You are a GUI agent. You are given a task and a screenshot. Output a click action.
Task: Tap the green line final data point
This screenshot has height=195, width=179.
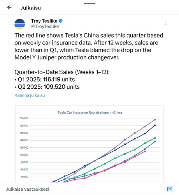[x=155, y=138]
